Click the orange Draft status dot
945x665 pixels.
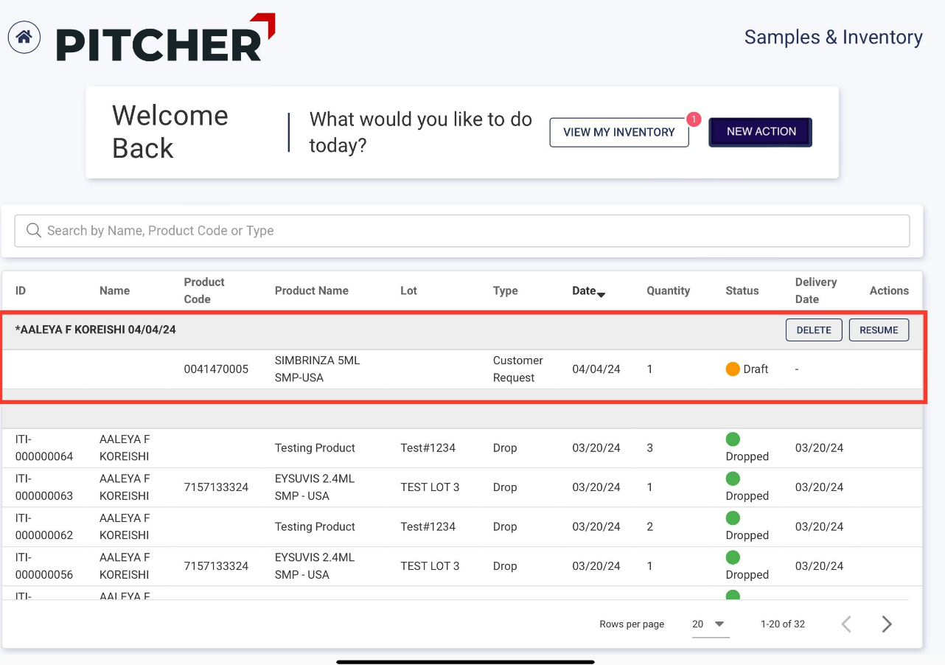pyautogui.click(x=733, y=369)
